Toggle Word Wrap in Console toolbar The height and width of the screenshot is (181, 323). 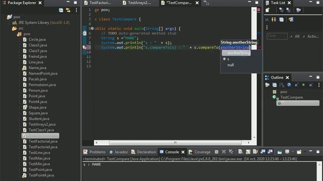(255, 152)
